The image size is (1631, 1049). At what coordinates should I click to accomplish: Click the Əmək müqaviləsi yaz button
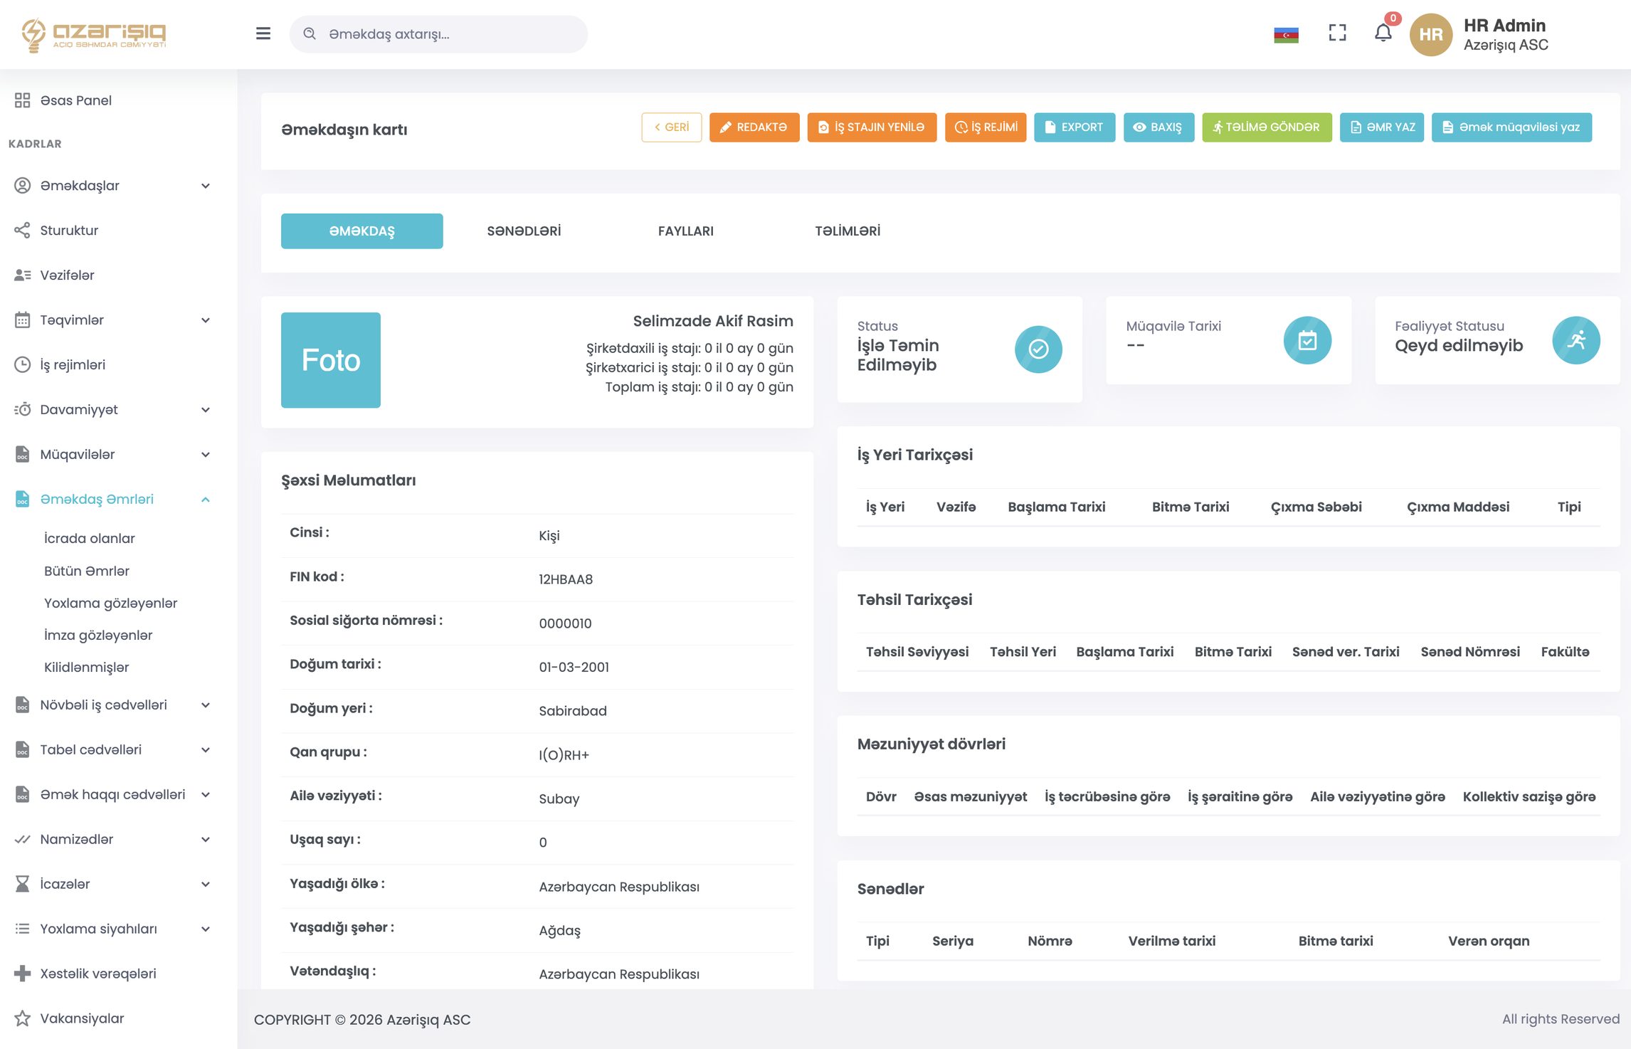(x=1511, y=127)
